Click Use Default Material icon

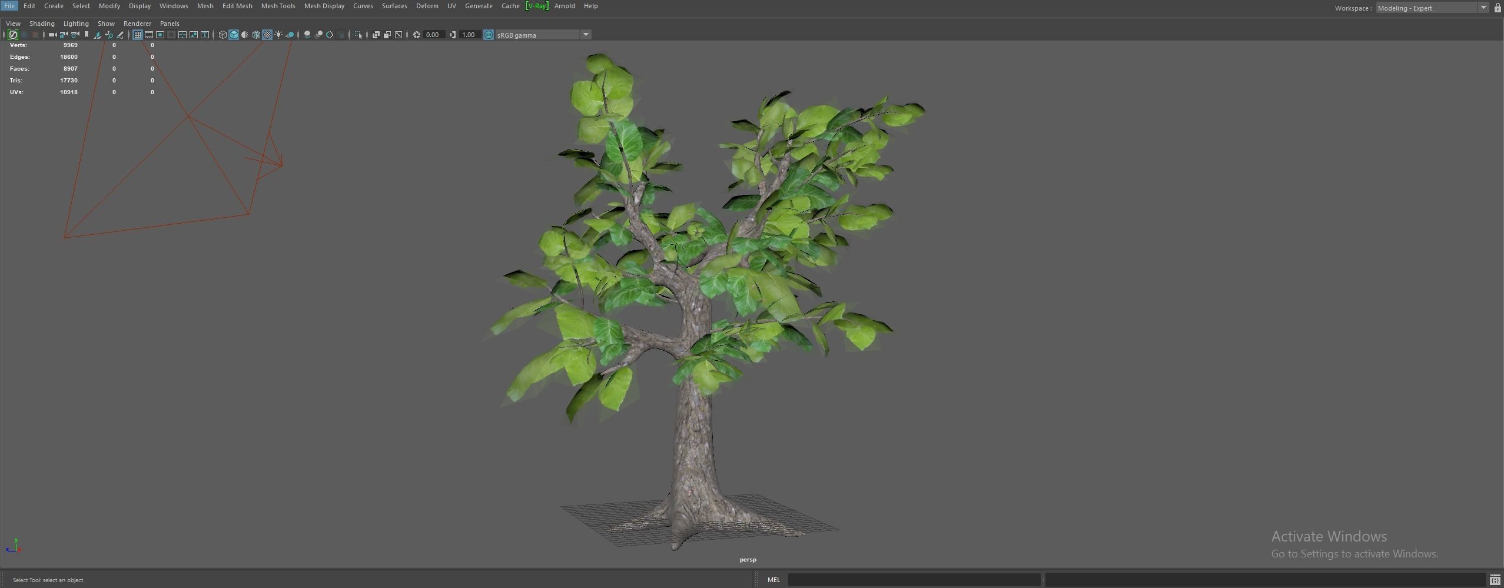(245, 35)
